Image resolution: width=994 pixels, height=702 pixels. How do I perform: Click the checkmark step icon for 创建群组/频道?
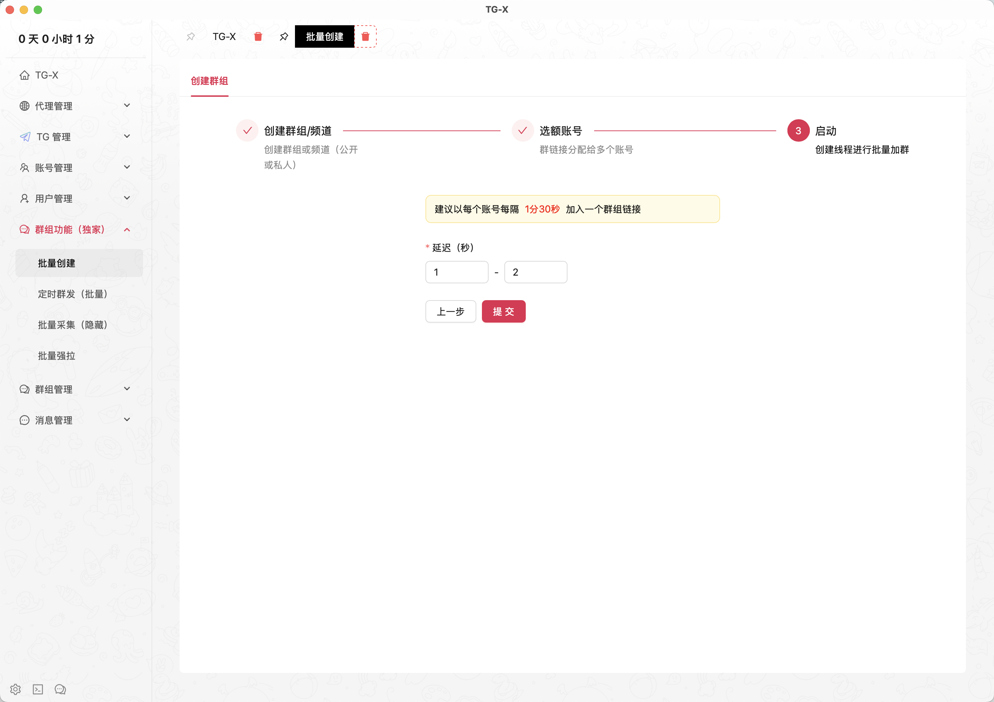(x=247, y=131)
